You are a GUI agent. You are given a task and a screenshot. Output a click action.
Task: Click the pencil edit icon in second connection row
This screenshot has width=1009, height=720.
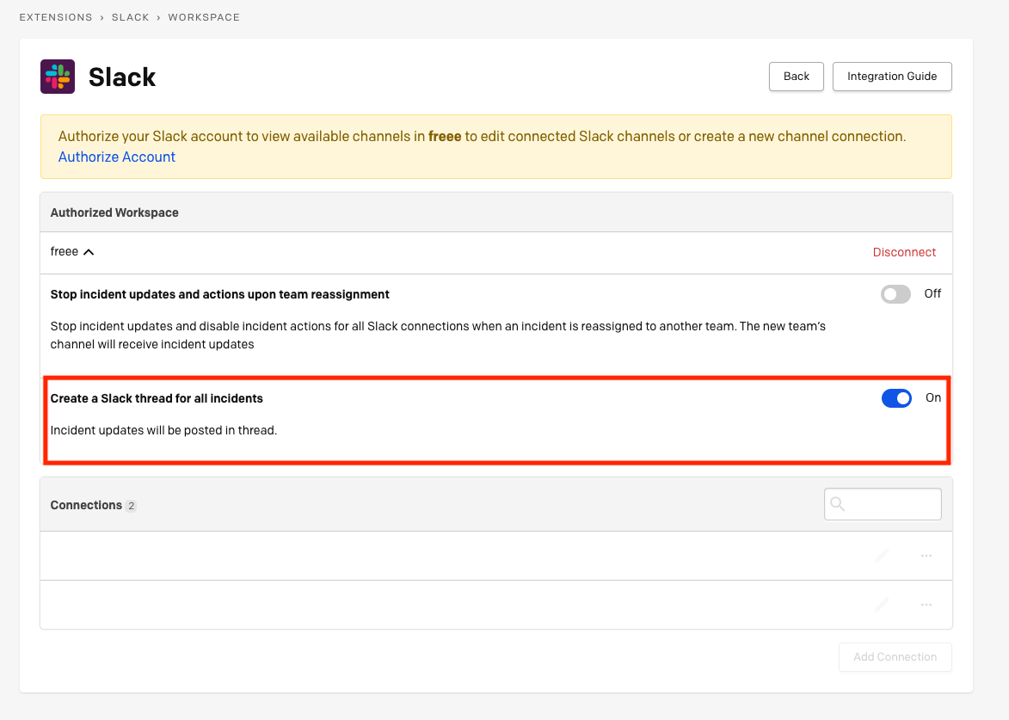(882, 604)
